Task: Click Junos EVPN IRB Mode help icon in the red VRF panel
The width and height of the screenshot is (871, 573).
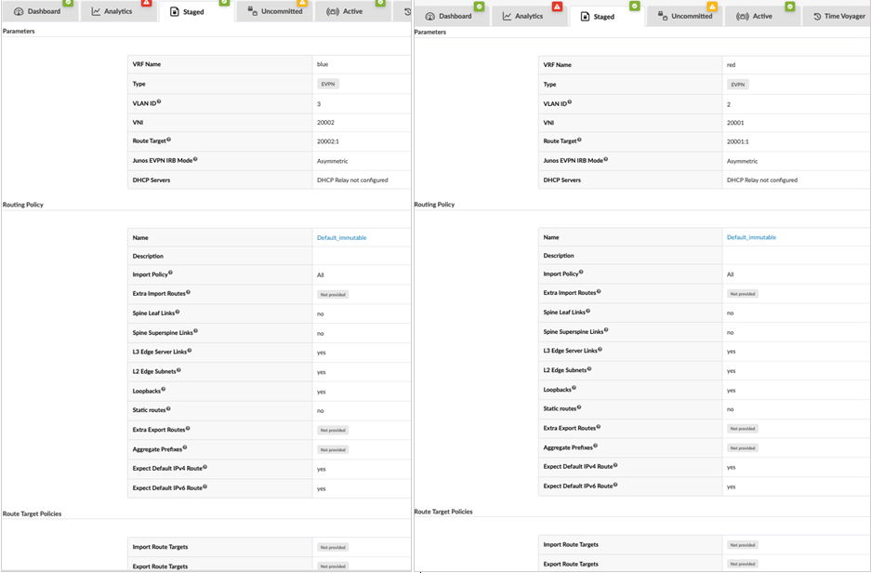Action: [606, 159]
